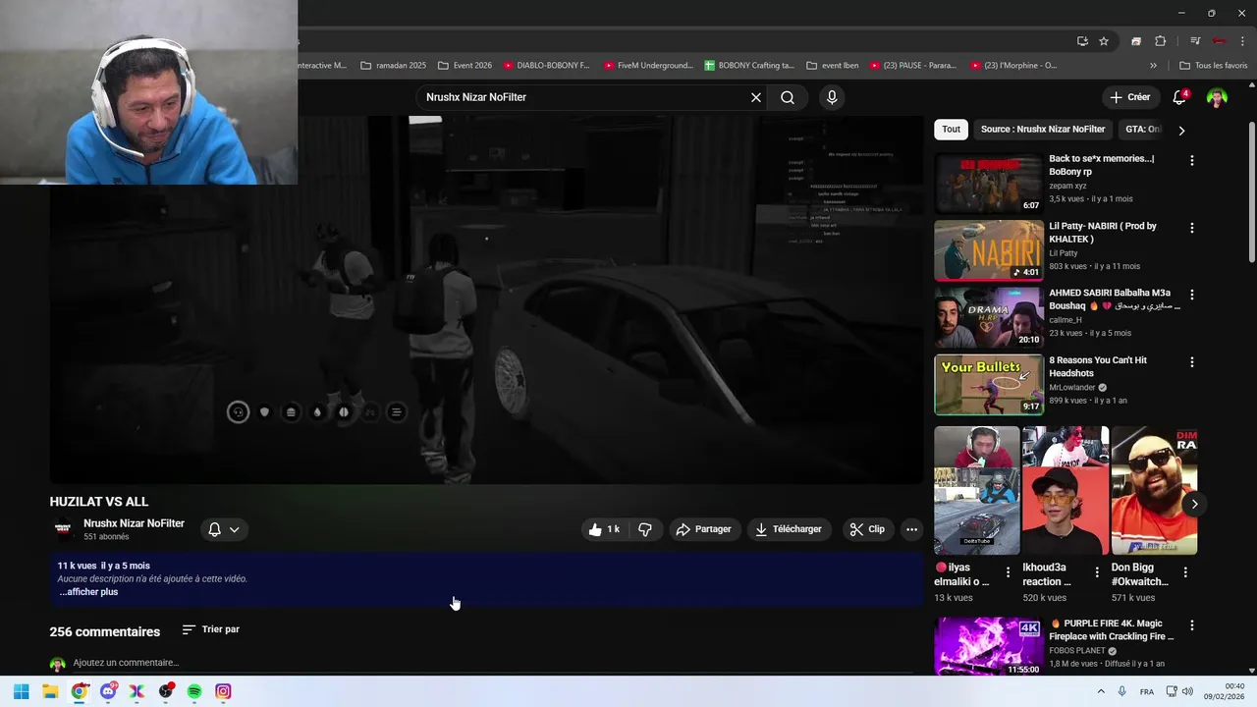Click the Clip button
The height and width of the screenshot is (707, 1257).
(867, 529)
